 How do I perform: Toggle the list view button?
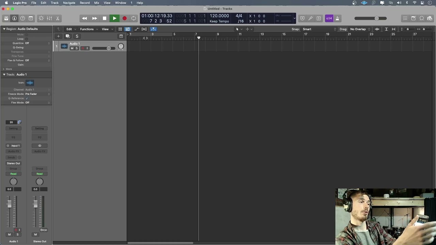coord(127,29)
